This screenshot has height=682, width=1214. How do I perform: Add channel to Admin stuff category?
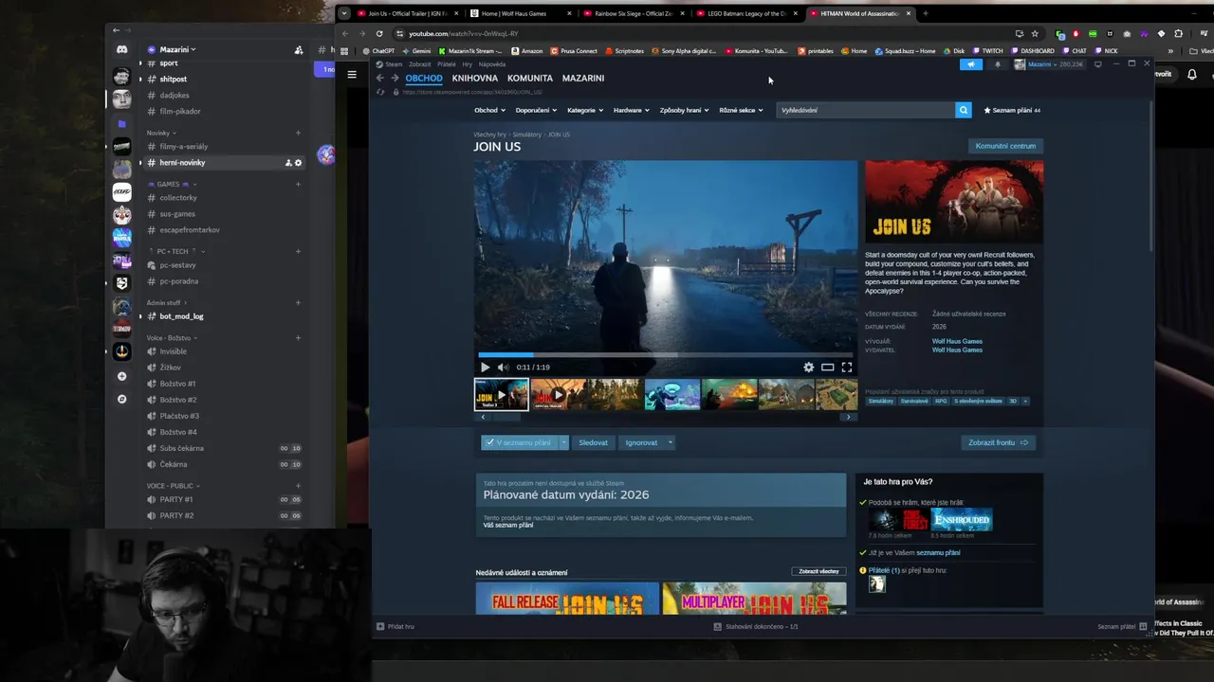tap(298, 302)
